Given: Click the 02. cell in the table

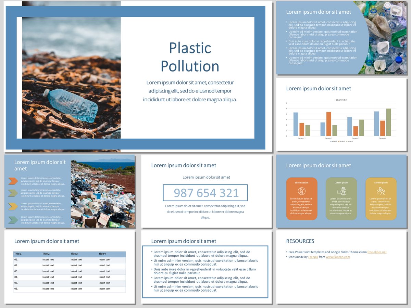Looking at the screenshot, I should coord(16,265).
